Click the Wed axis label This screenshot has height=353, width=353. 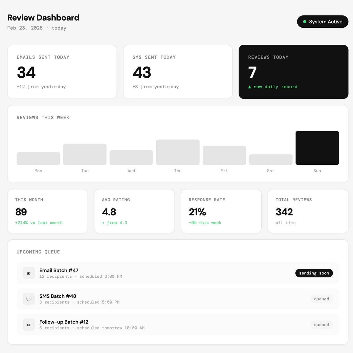pos(131,171)
